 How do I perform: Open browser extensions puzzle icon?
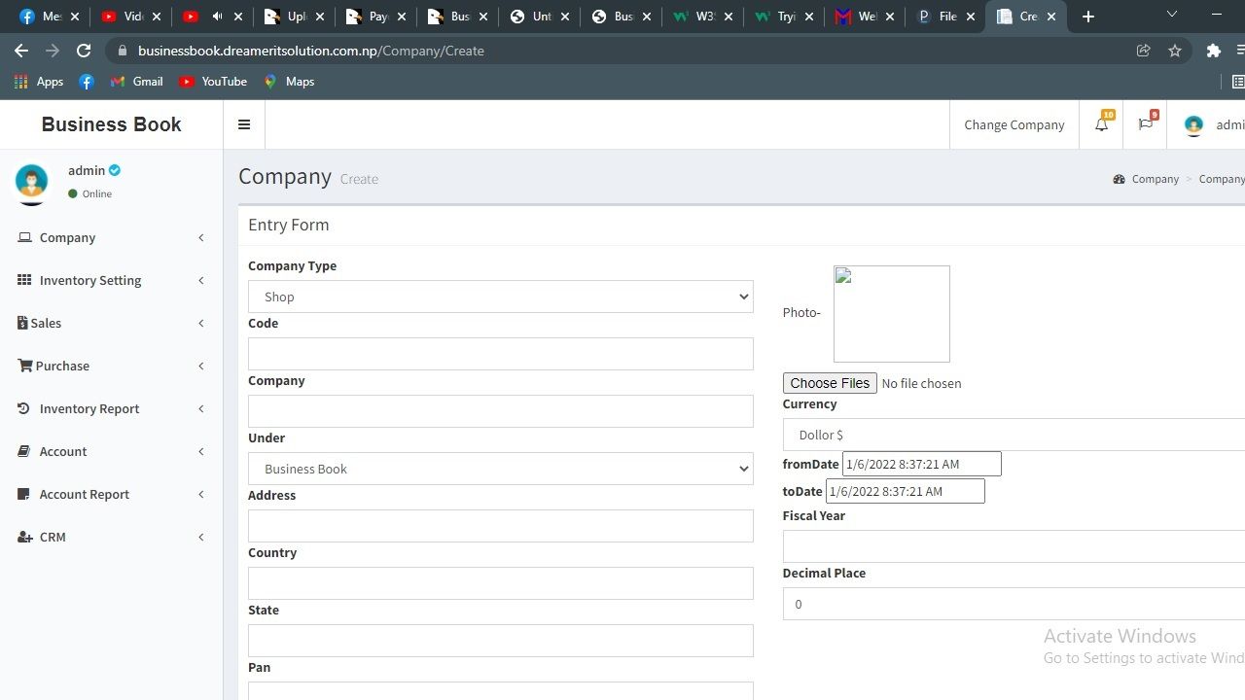pos(1213,51)
